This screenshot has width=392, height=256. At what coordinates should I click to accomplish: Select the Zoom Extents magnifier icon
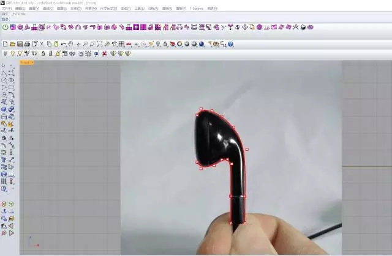pos(100,44)
